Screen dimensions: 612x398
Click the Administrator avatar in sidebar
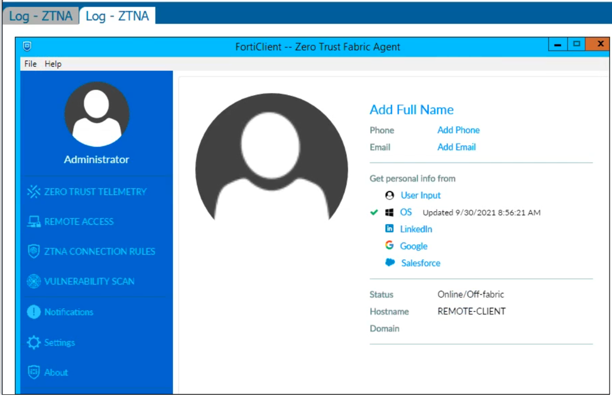click(97, 114)
